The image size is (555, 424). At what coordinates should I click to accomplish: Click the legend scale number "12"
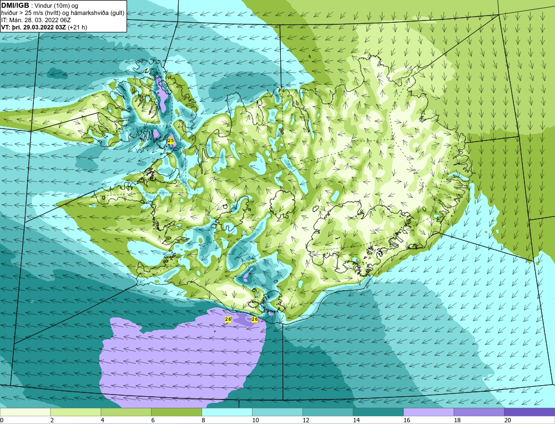(306, 420)
